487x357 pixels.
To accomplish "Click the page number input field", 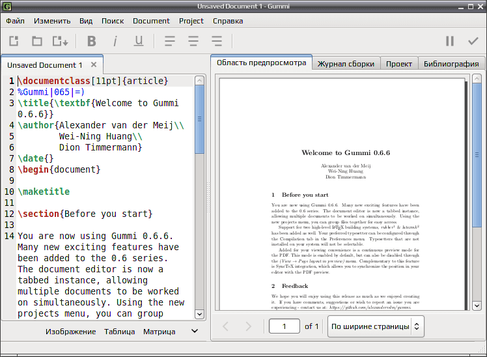I will 284,326.
